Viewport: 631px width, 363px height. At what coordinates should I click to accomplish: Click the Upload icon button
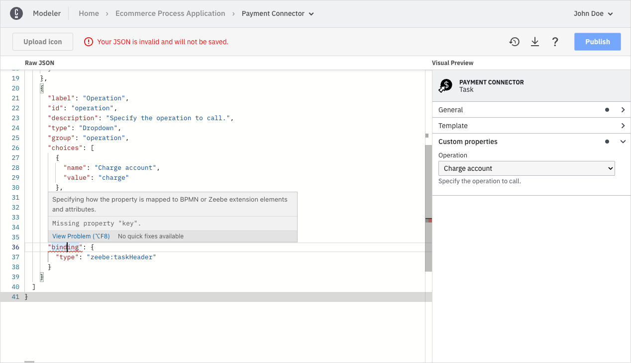click(42, 42)
